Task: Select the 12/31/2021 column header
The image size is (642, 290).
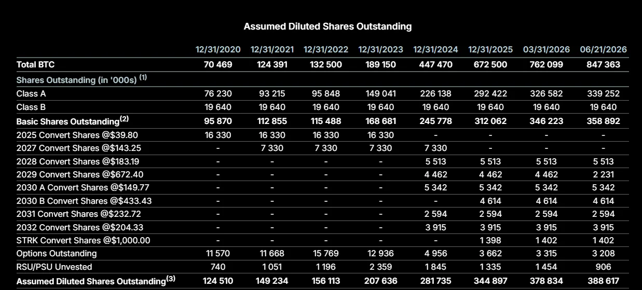Action: [272, 50]
